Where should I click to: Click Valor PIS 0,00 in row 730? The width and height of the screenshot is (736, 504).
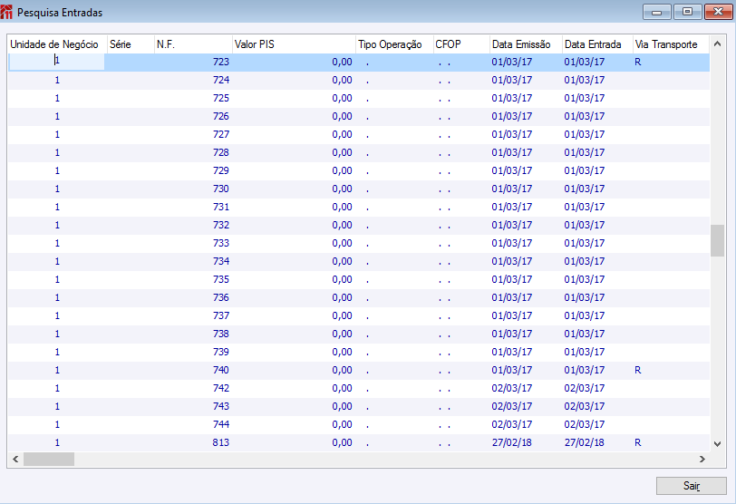point(342,189)
